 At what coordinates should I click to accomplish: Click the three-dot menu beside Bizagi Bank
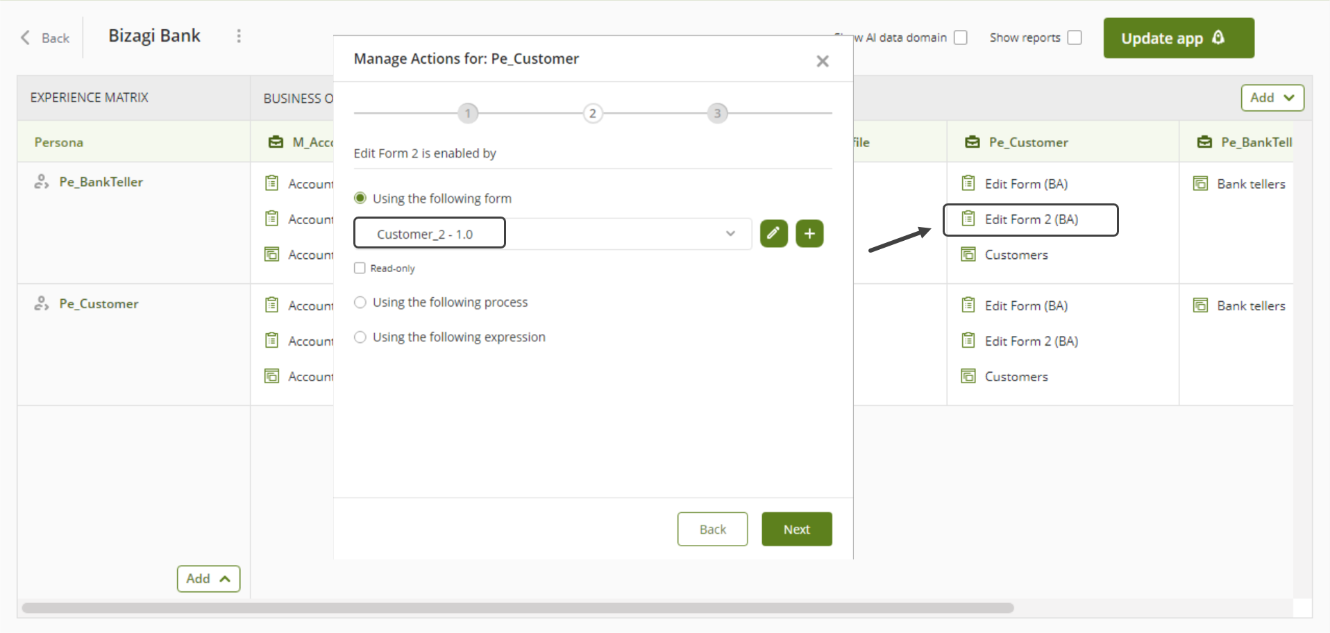[239, 36]
